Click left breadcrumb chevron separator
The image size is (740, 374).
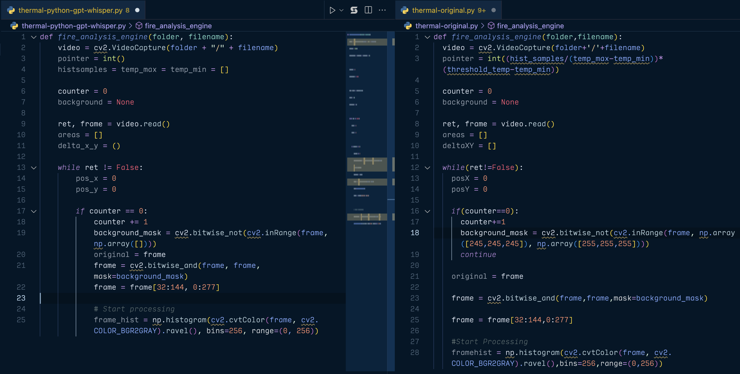tap(130, 26)
